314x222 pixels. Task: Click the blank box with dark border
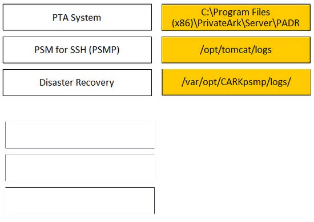click(x=80, y=200)
